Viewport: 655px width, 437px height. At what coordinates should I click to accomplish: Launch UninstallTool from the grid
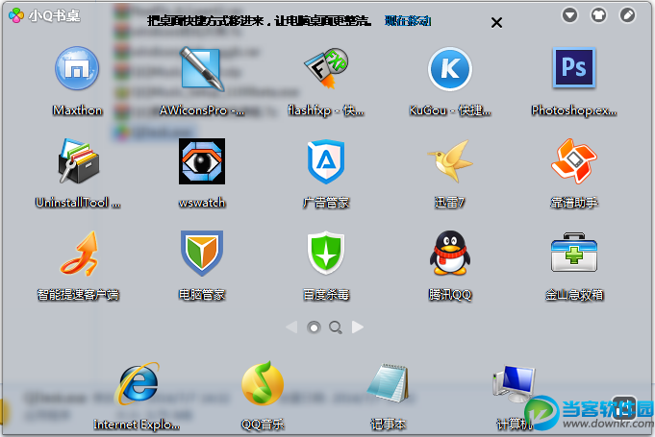78,161
